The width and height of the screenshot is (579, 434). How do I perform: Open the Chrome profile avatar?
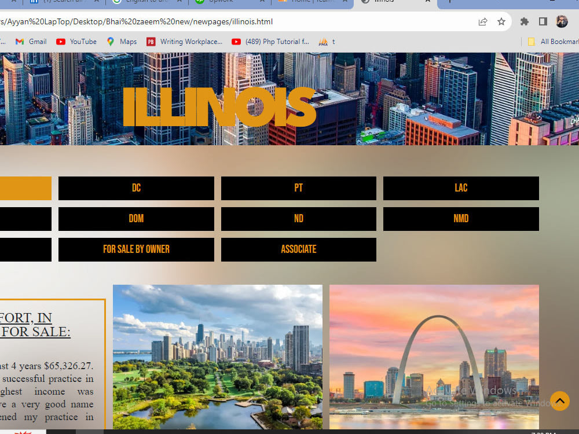562,22
